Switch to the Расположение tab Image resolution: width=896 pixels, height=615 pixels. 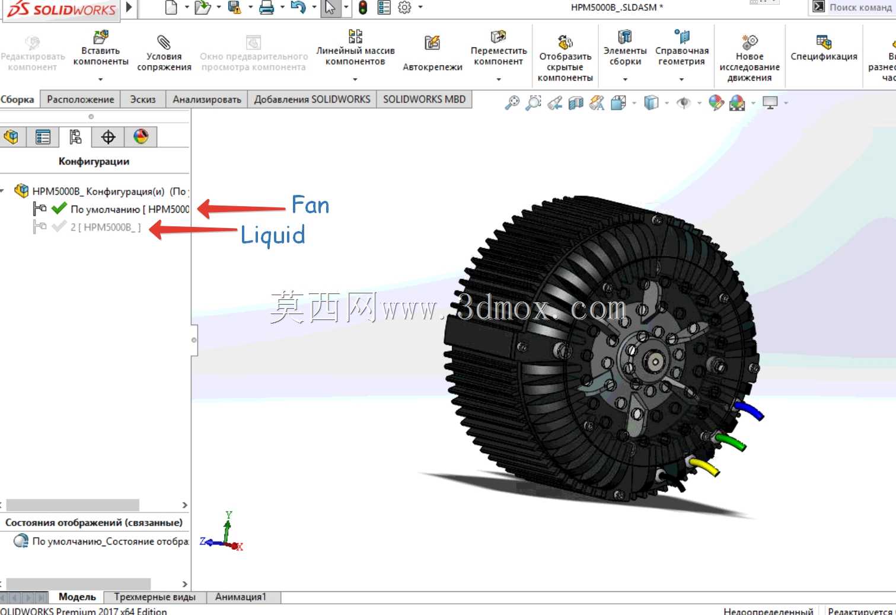click(80, 100)
